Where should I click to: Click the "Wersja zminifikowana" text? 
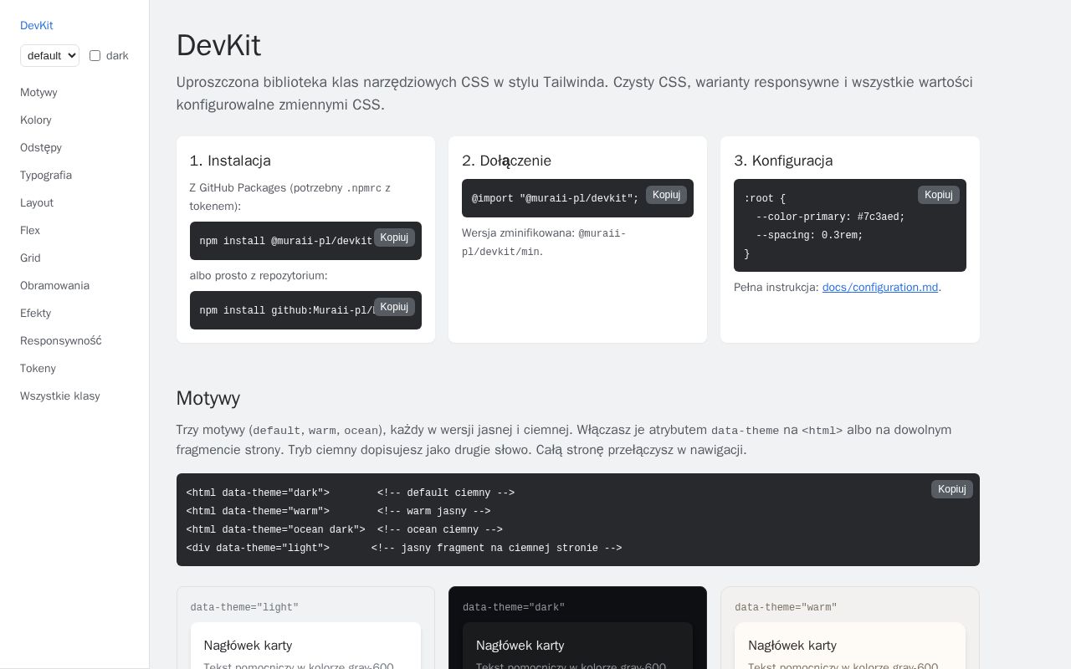[519, 233]
